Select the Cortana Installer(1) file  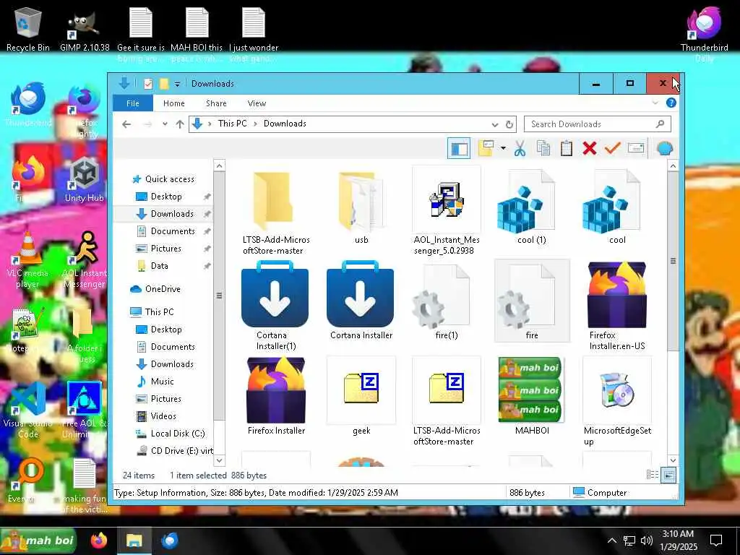pos(275,306)
